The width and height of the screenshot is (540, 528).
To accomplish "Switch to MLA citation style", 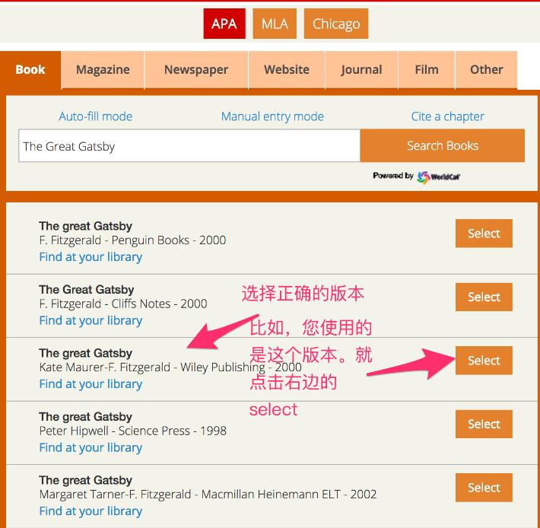I will tap(275, 24).
